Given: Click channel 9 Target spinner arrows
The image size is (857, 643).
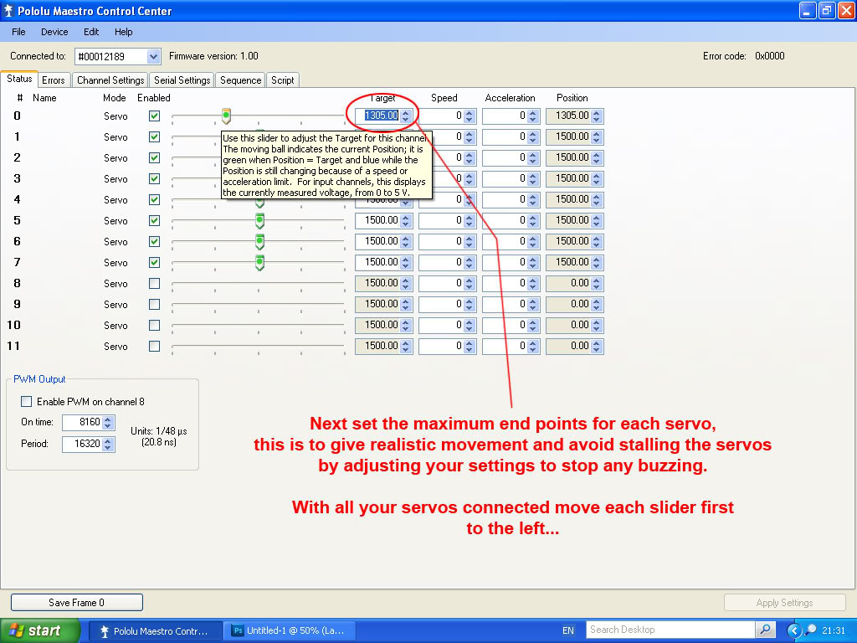Looking at the screenshot, I should (x=406, y=305).
